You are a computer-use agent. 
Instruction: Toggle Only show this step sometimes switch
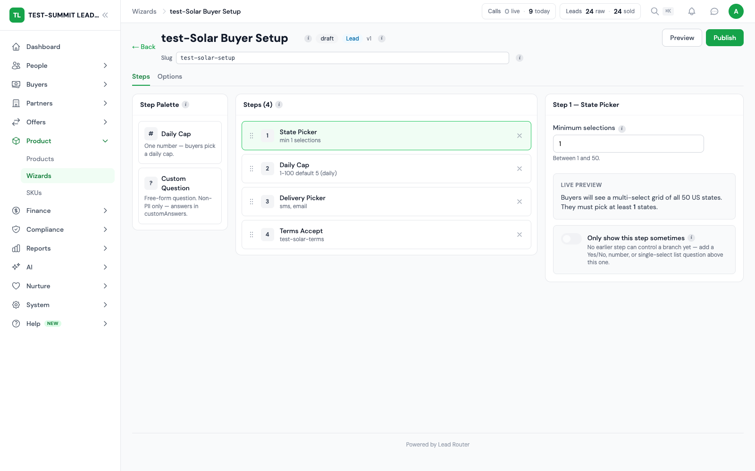tap(571, 239)
